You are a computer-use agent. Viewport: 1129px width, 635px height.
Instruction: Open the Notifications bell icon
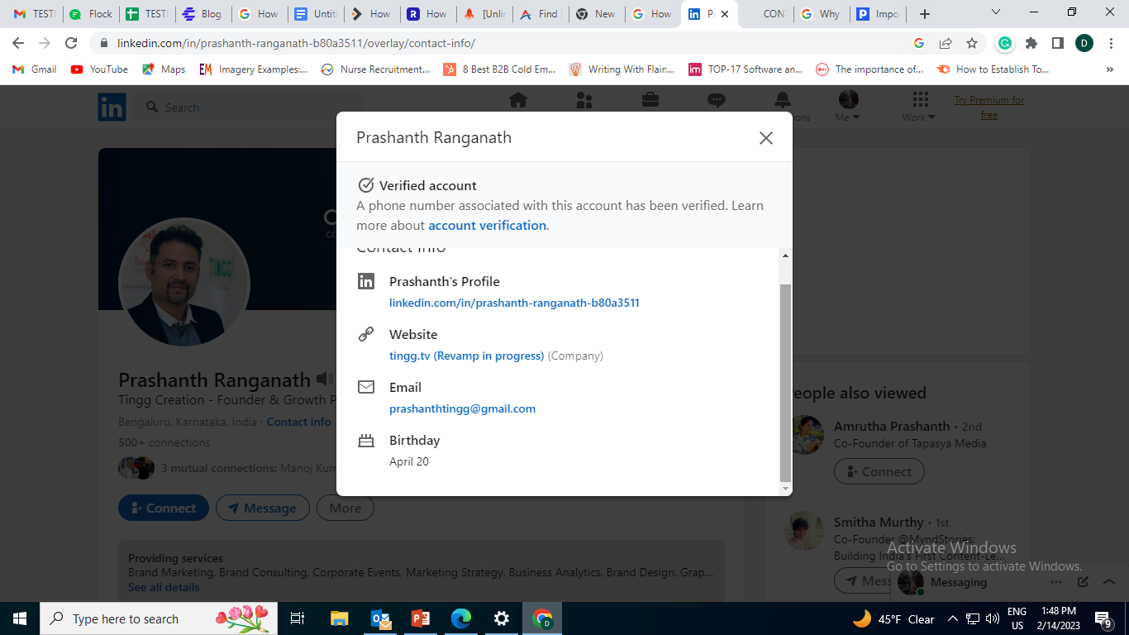782,100
